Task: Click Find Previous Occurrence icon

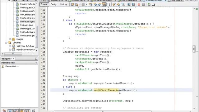Action: (x=95, y=5)
